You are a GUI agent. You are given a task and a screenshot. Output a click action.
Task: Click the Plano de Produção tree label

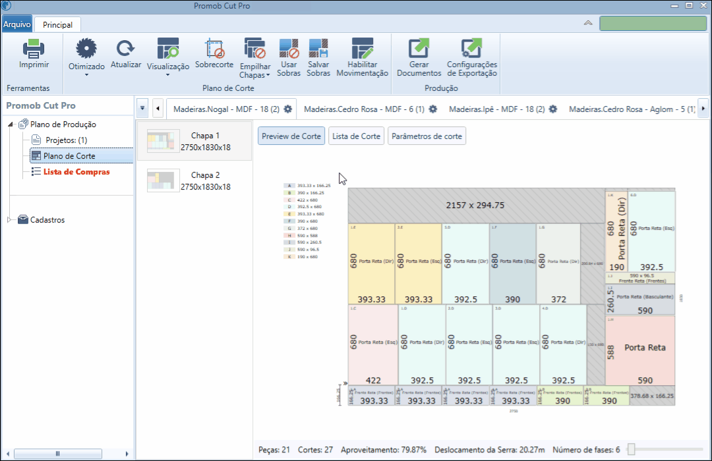coord(63,124)
